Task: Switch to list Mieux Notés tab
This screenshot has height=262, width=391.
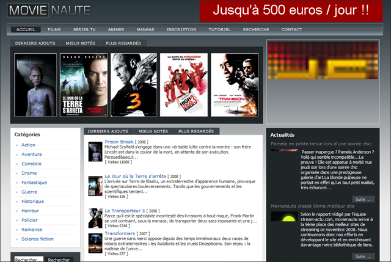Action: click(153, 131)
